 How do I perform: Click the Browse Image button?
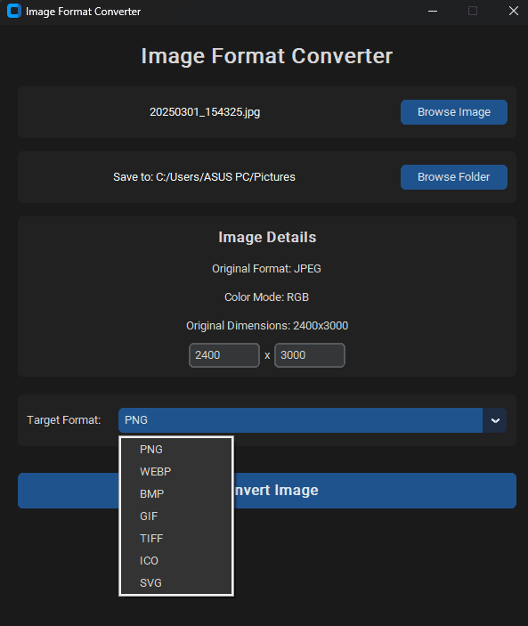pos(454,112)
